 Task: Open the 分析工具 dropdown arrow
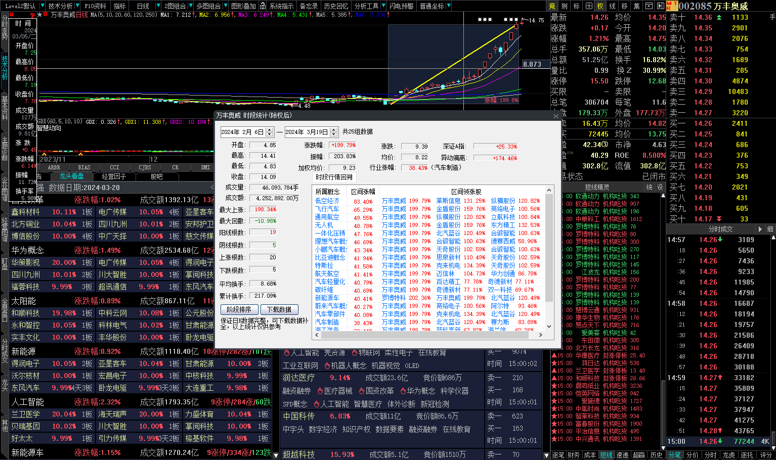point(382,6)
